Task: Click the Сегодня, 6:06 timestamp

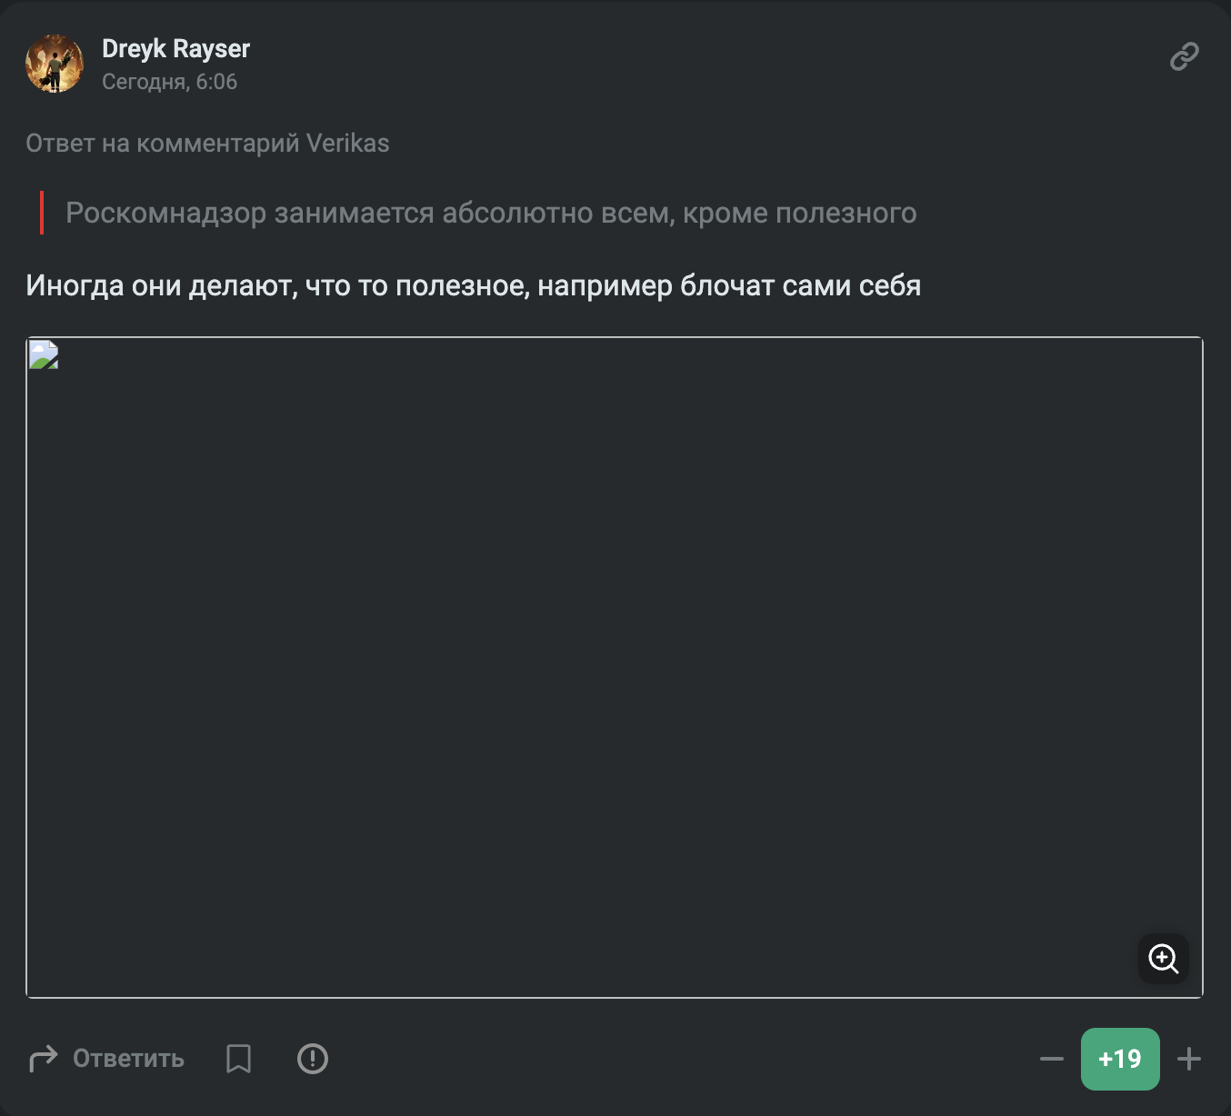Action: click(169, 82)
